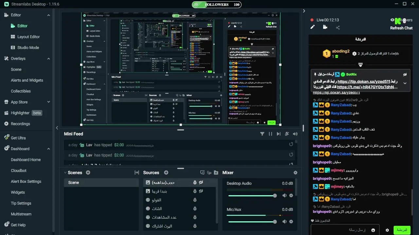419x235 pixels.
Task: Toggle lock on الفولو source
Action: (x=195, y=200)
